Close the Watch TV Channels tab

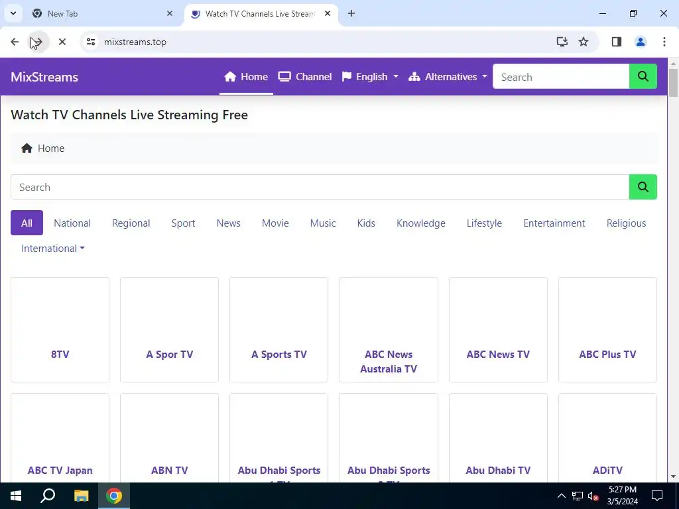pyautogui.click(x=328, y=13)
